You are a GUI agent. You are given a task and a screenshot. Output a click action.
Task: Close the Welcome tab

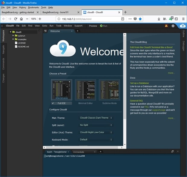72,31
